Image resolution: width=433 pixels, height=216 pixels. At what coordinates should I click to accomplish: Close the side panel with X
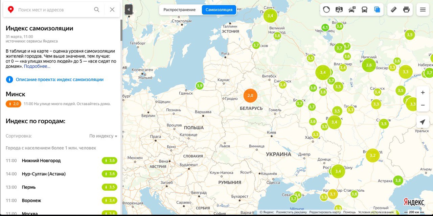[112, 10]
